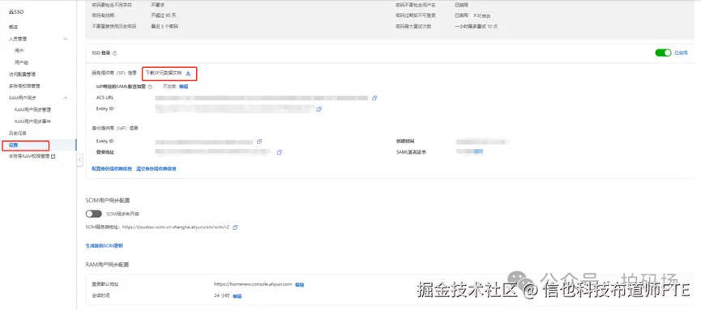Go to 用户 users page
Screen dimensions: 701x310
pyautogui.click(x=19, y=50)
